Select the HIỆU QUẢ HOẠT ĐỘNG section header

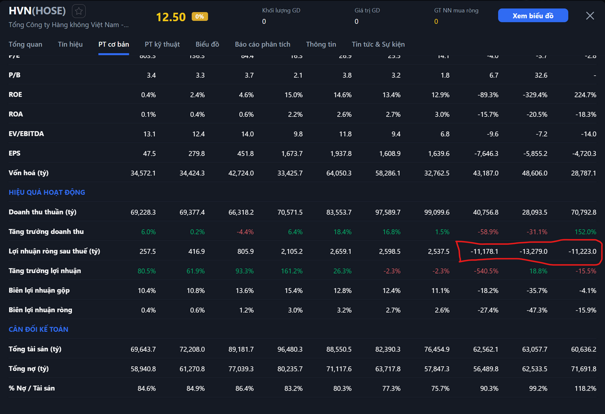point(47,192)
